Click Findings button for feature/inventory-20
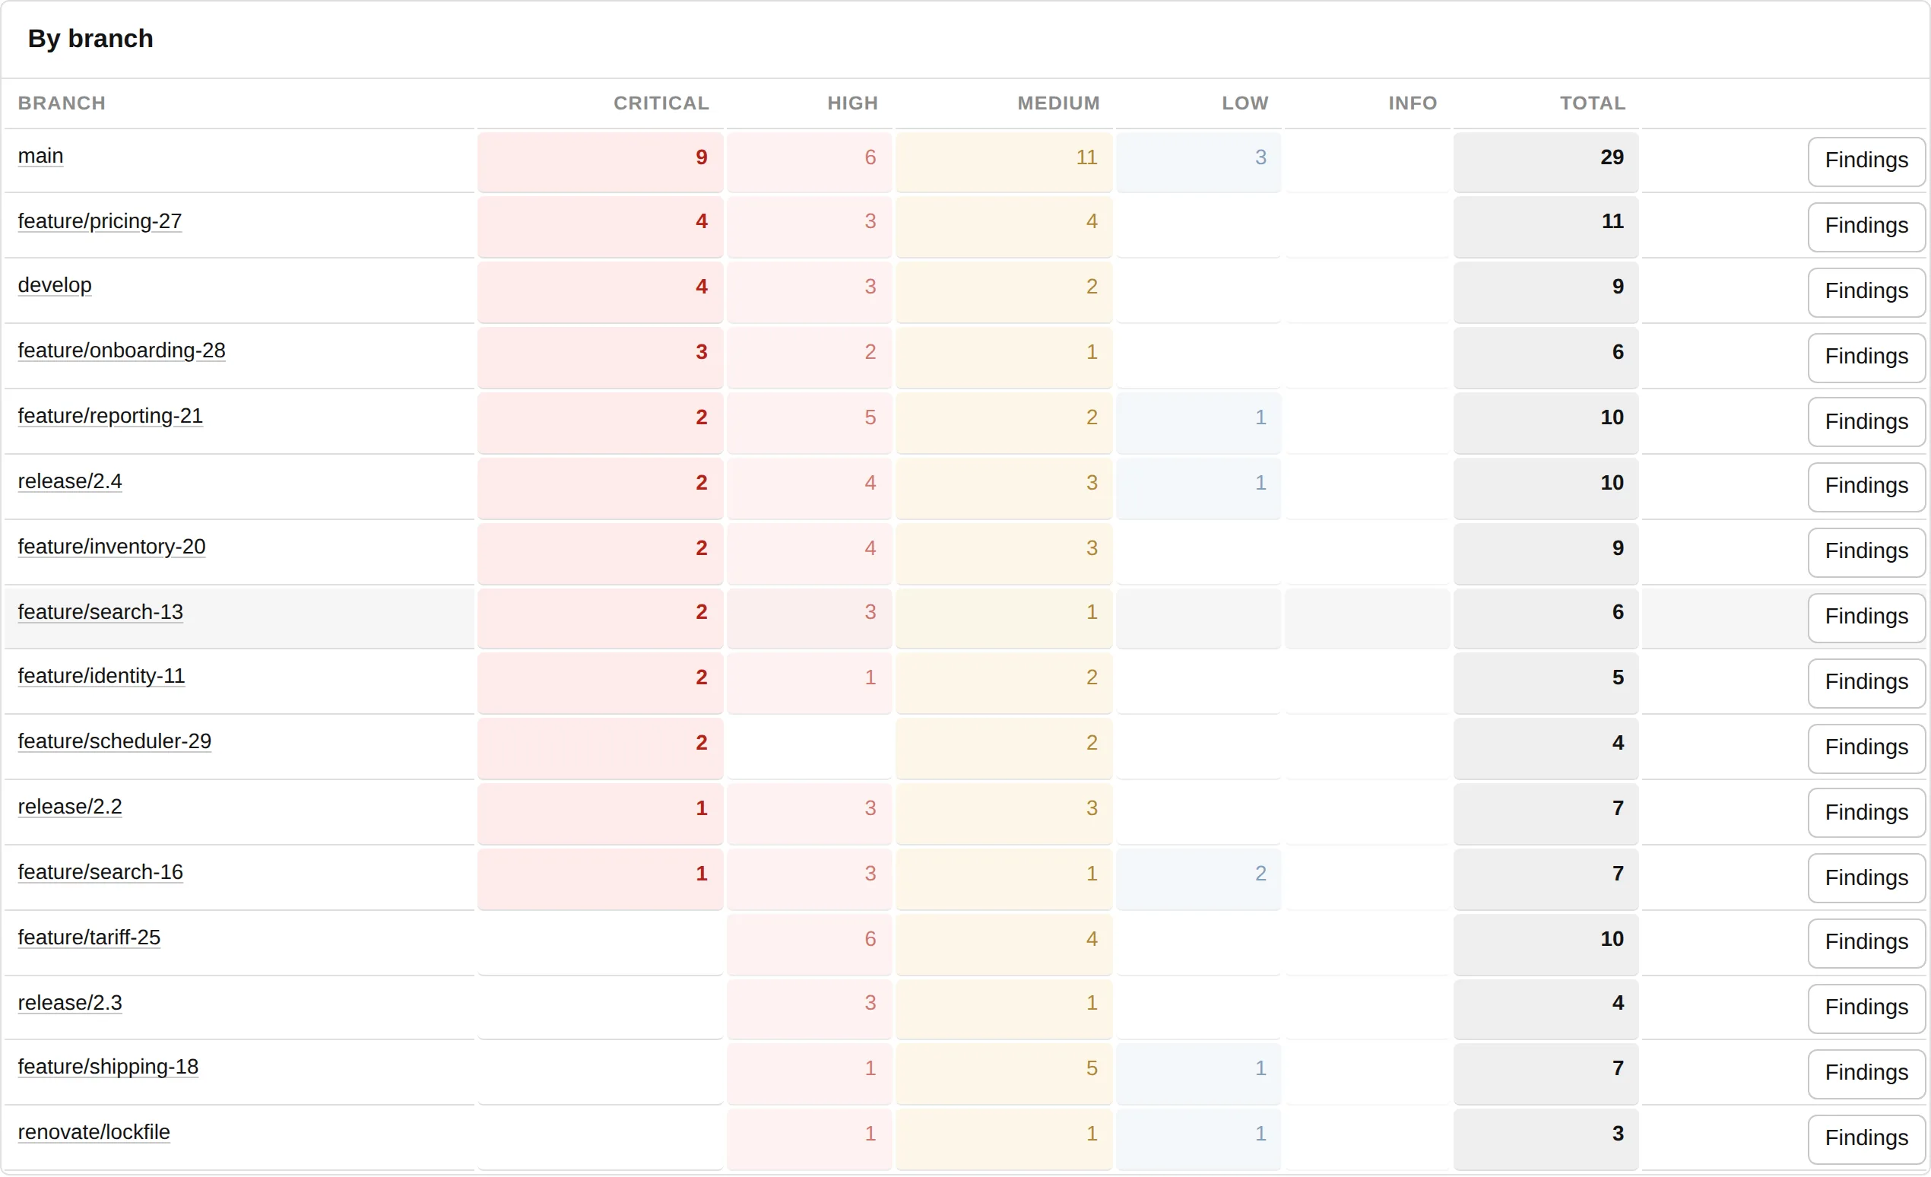This screenshot has height=1177, width=1931. point(1866,553)
